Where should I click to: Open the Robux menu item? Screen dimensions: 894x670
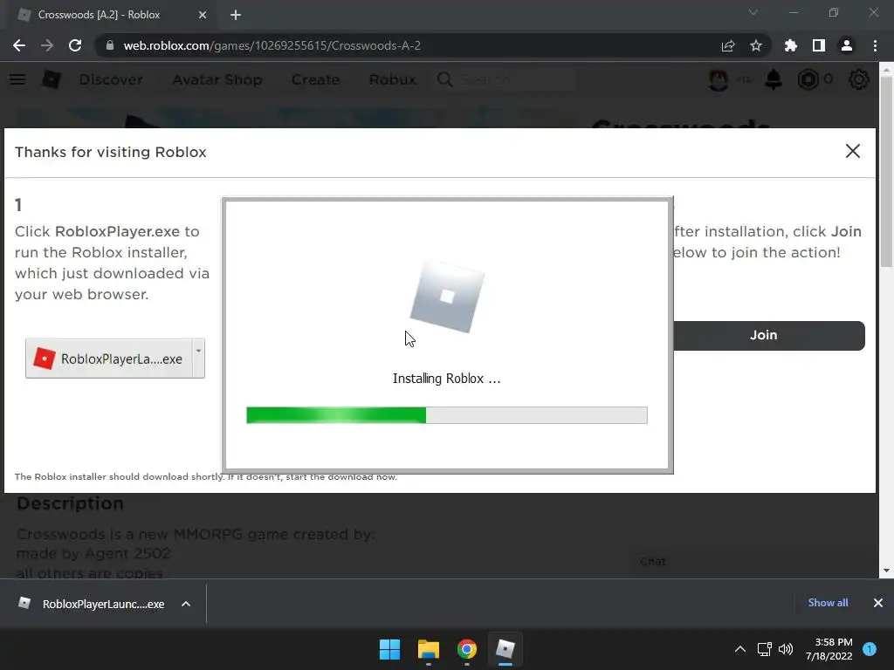[x=392, y=79]
